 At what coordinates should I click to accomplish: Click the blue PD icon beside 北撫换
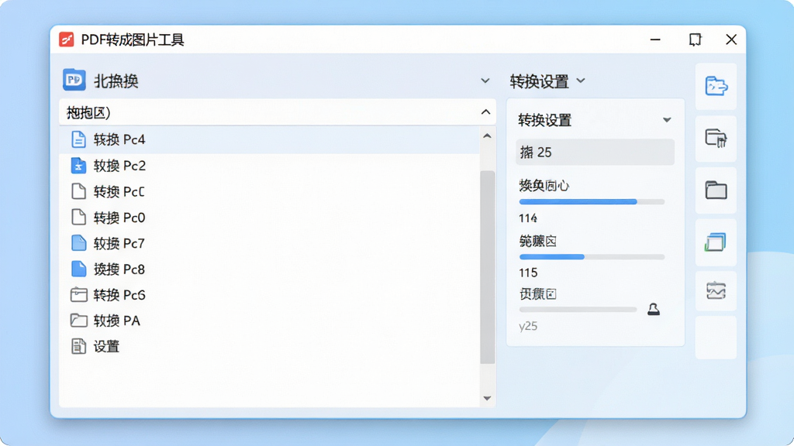[74, 80]
